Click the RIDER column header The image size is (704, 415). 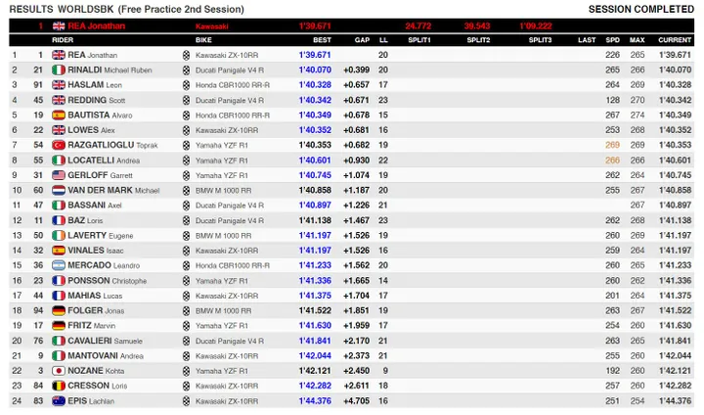63,40
